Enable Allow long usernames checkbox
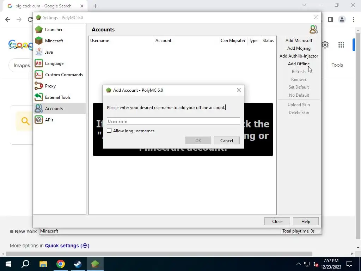 coord(109,131)
